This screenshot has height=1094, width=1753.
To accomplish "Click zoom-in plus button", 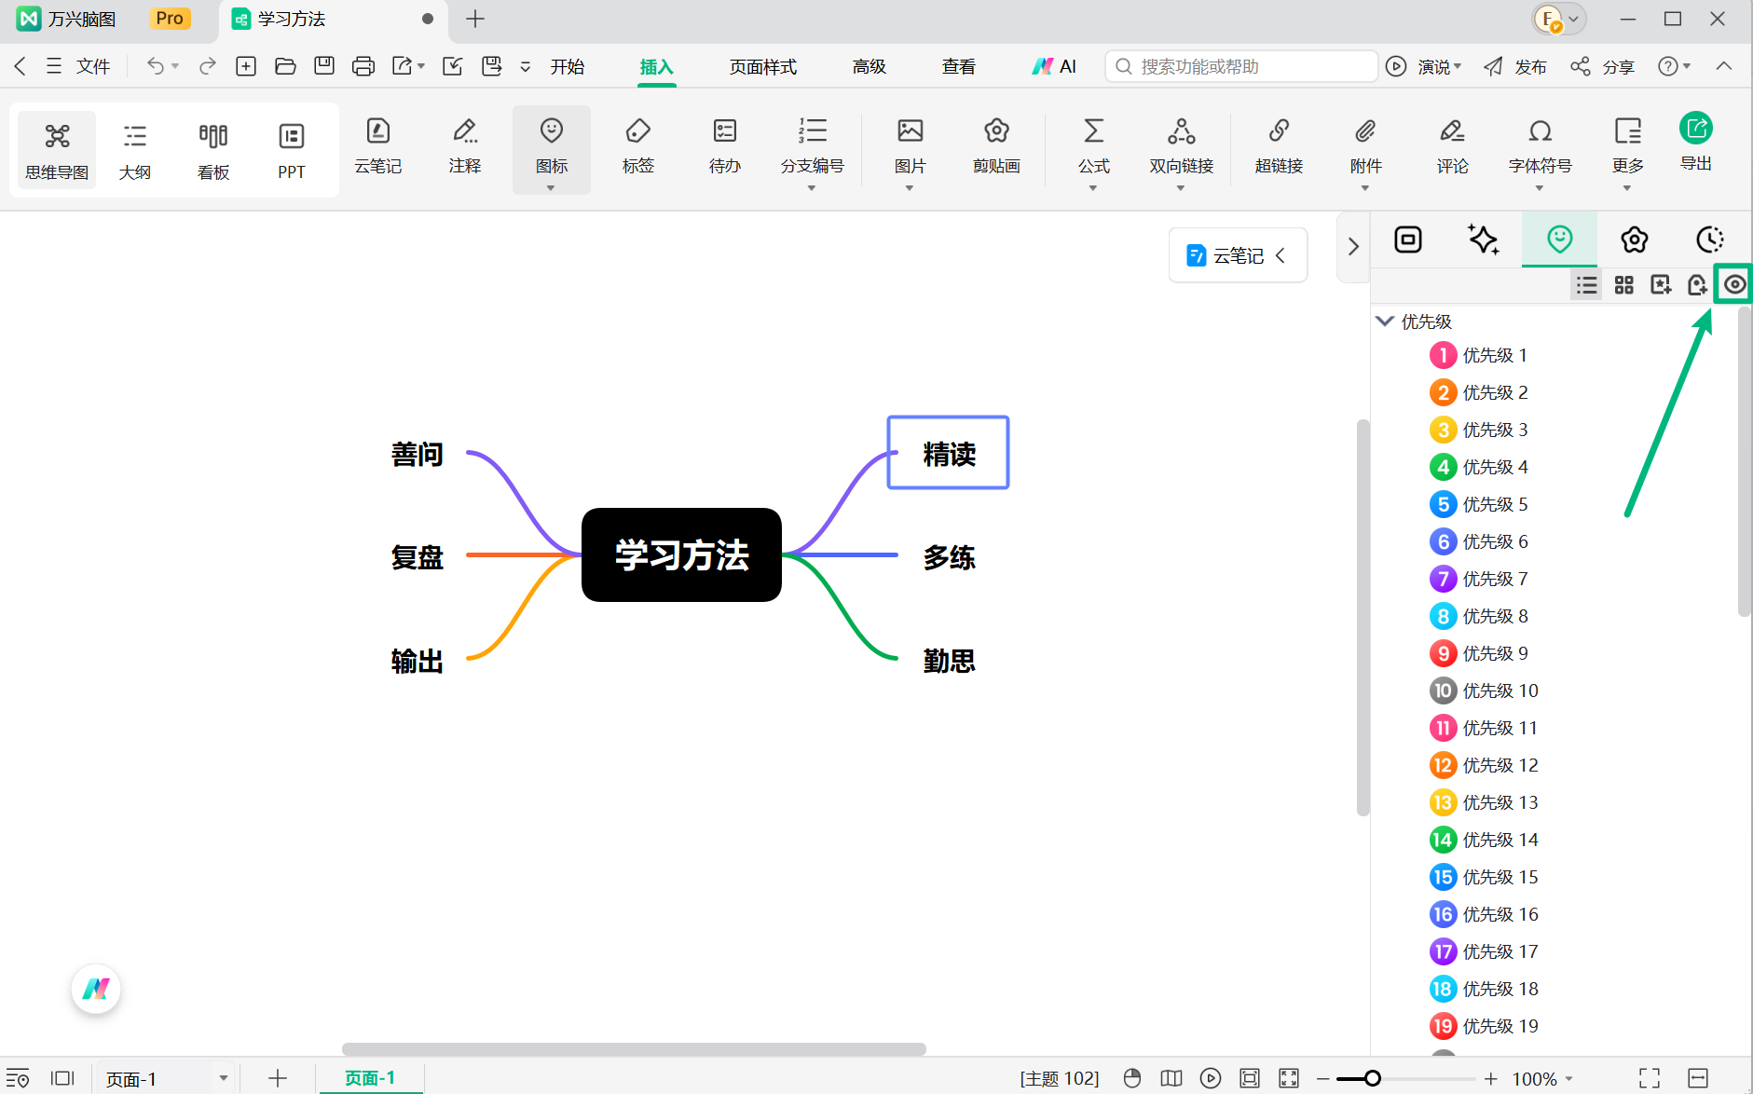I will (1491, 1078).
